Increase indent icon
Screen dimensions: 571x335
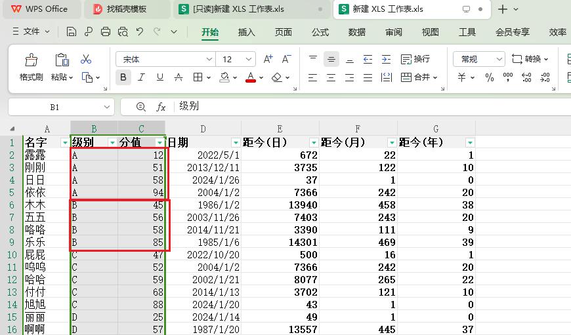[386, 59]
